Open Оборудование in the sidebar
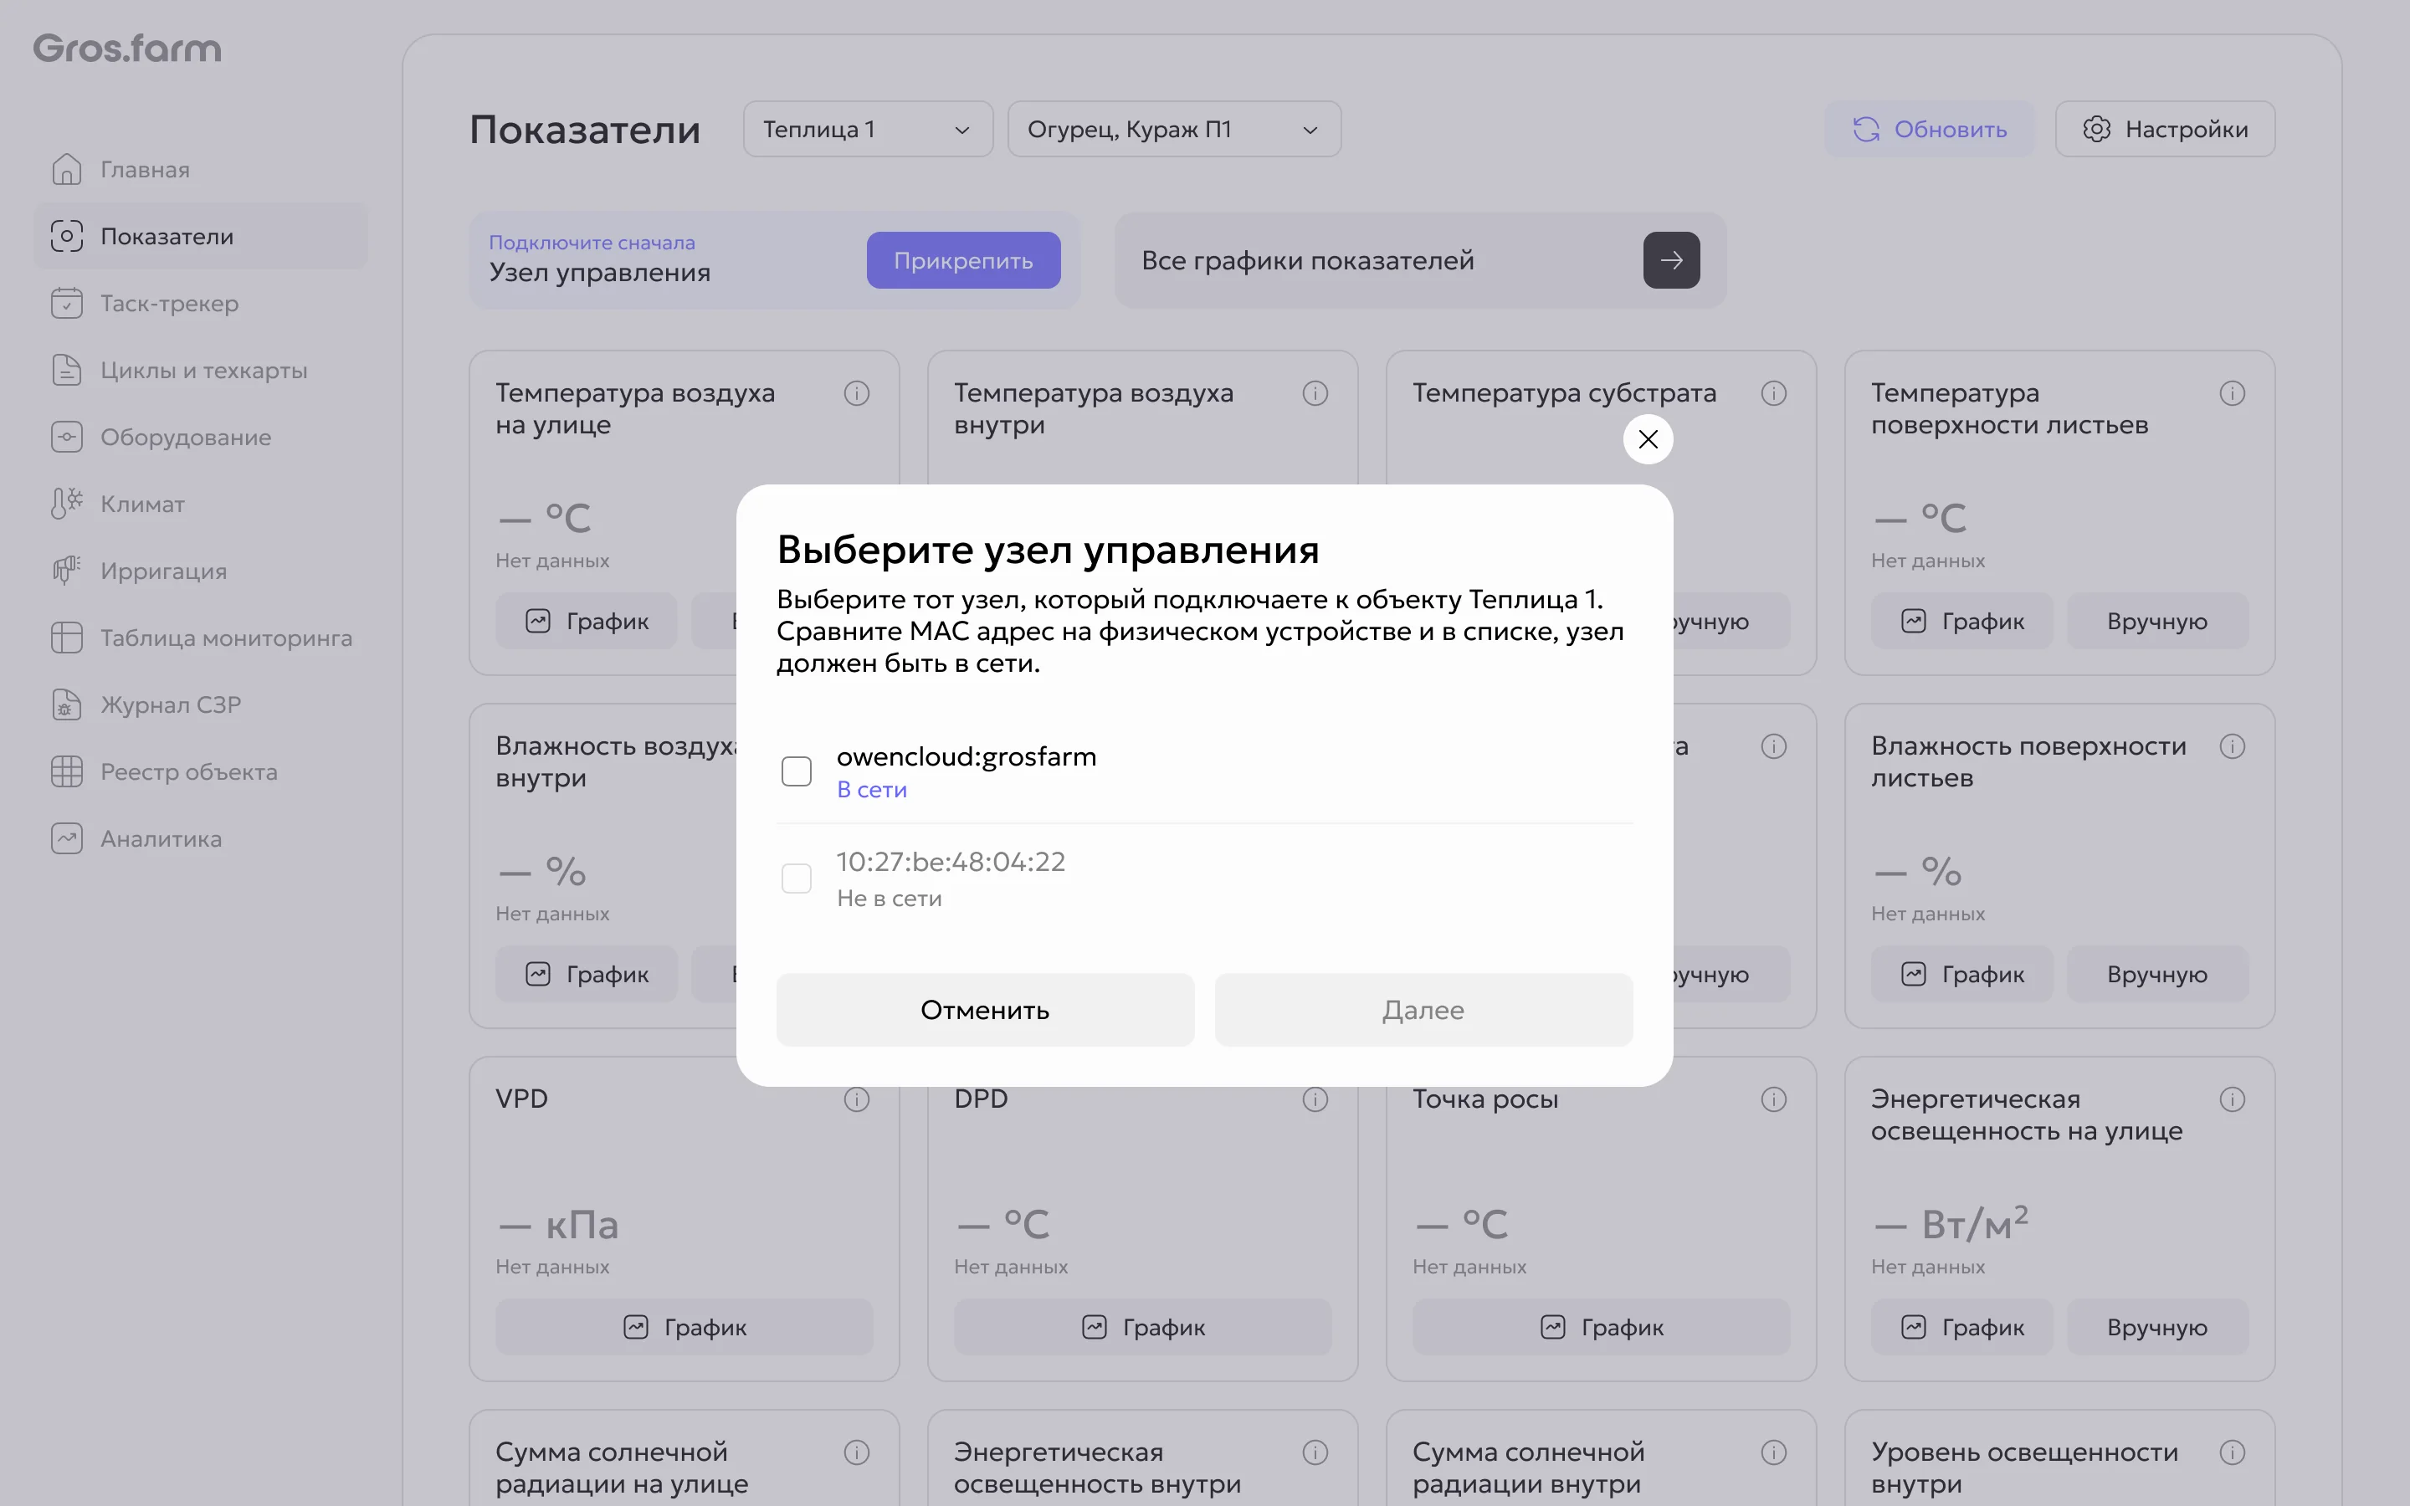This screenshot has width=2410, height=1506. pyautogui.click(x=200, y=436)
